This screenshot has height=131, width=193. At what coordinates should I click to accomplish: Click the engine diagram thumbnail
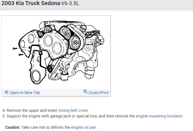(56, 52)
